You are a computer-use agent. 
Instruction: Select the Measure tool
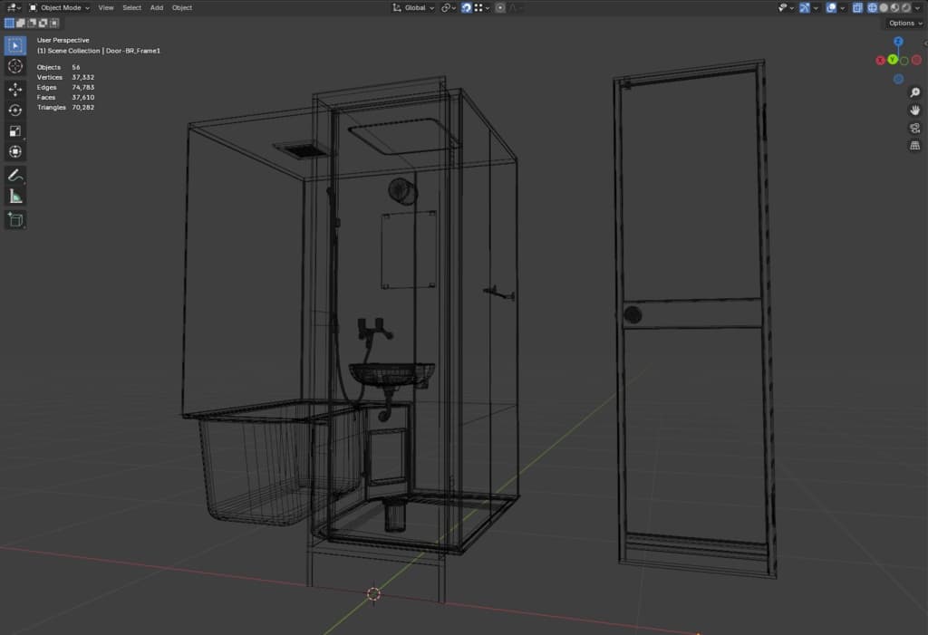click(15, 196)
